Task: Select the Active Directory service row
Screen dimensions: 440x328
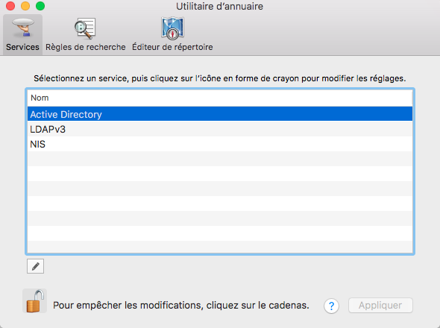Action: pos(220,114)
